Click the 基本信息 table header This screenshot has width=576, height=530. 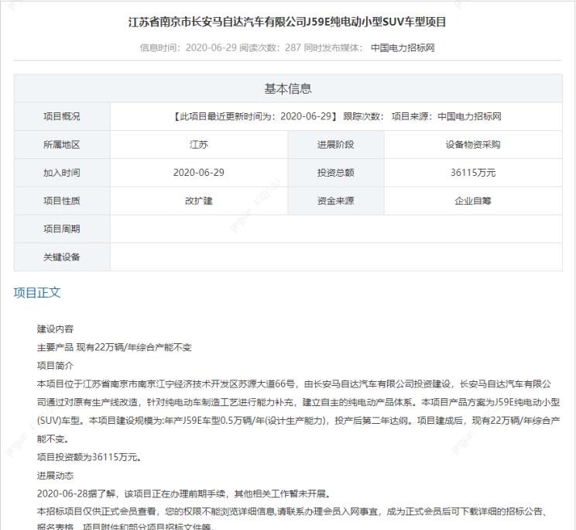point(288,88)
